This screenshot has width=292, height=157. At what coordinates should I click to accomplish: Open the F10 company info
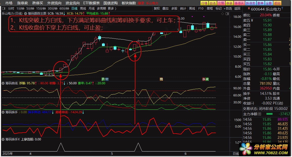tap(201, 9)
